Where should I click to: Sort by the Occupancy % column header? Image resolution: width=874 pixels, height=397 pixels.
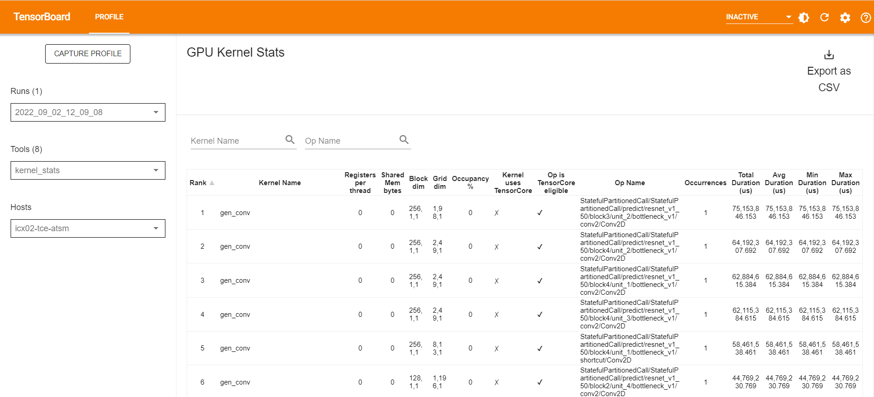[470, 182]
